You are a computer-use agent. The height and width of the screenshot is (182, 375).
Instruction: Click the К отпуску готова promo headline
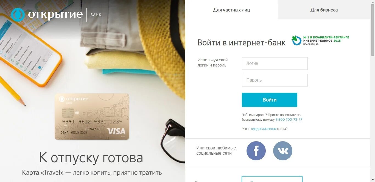91,158
